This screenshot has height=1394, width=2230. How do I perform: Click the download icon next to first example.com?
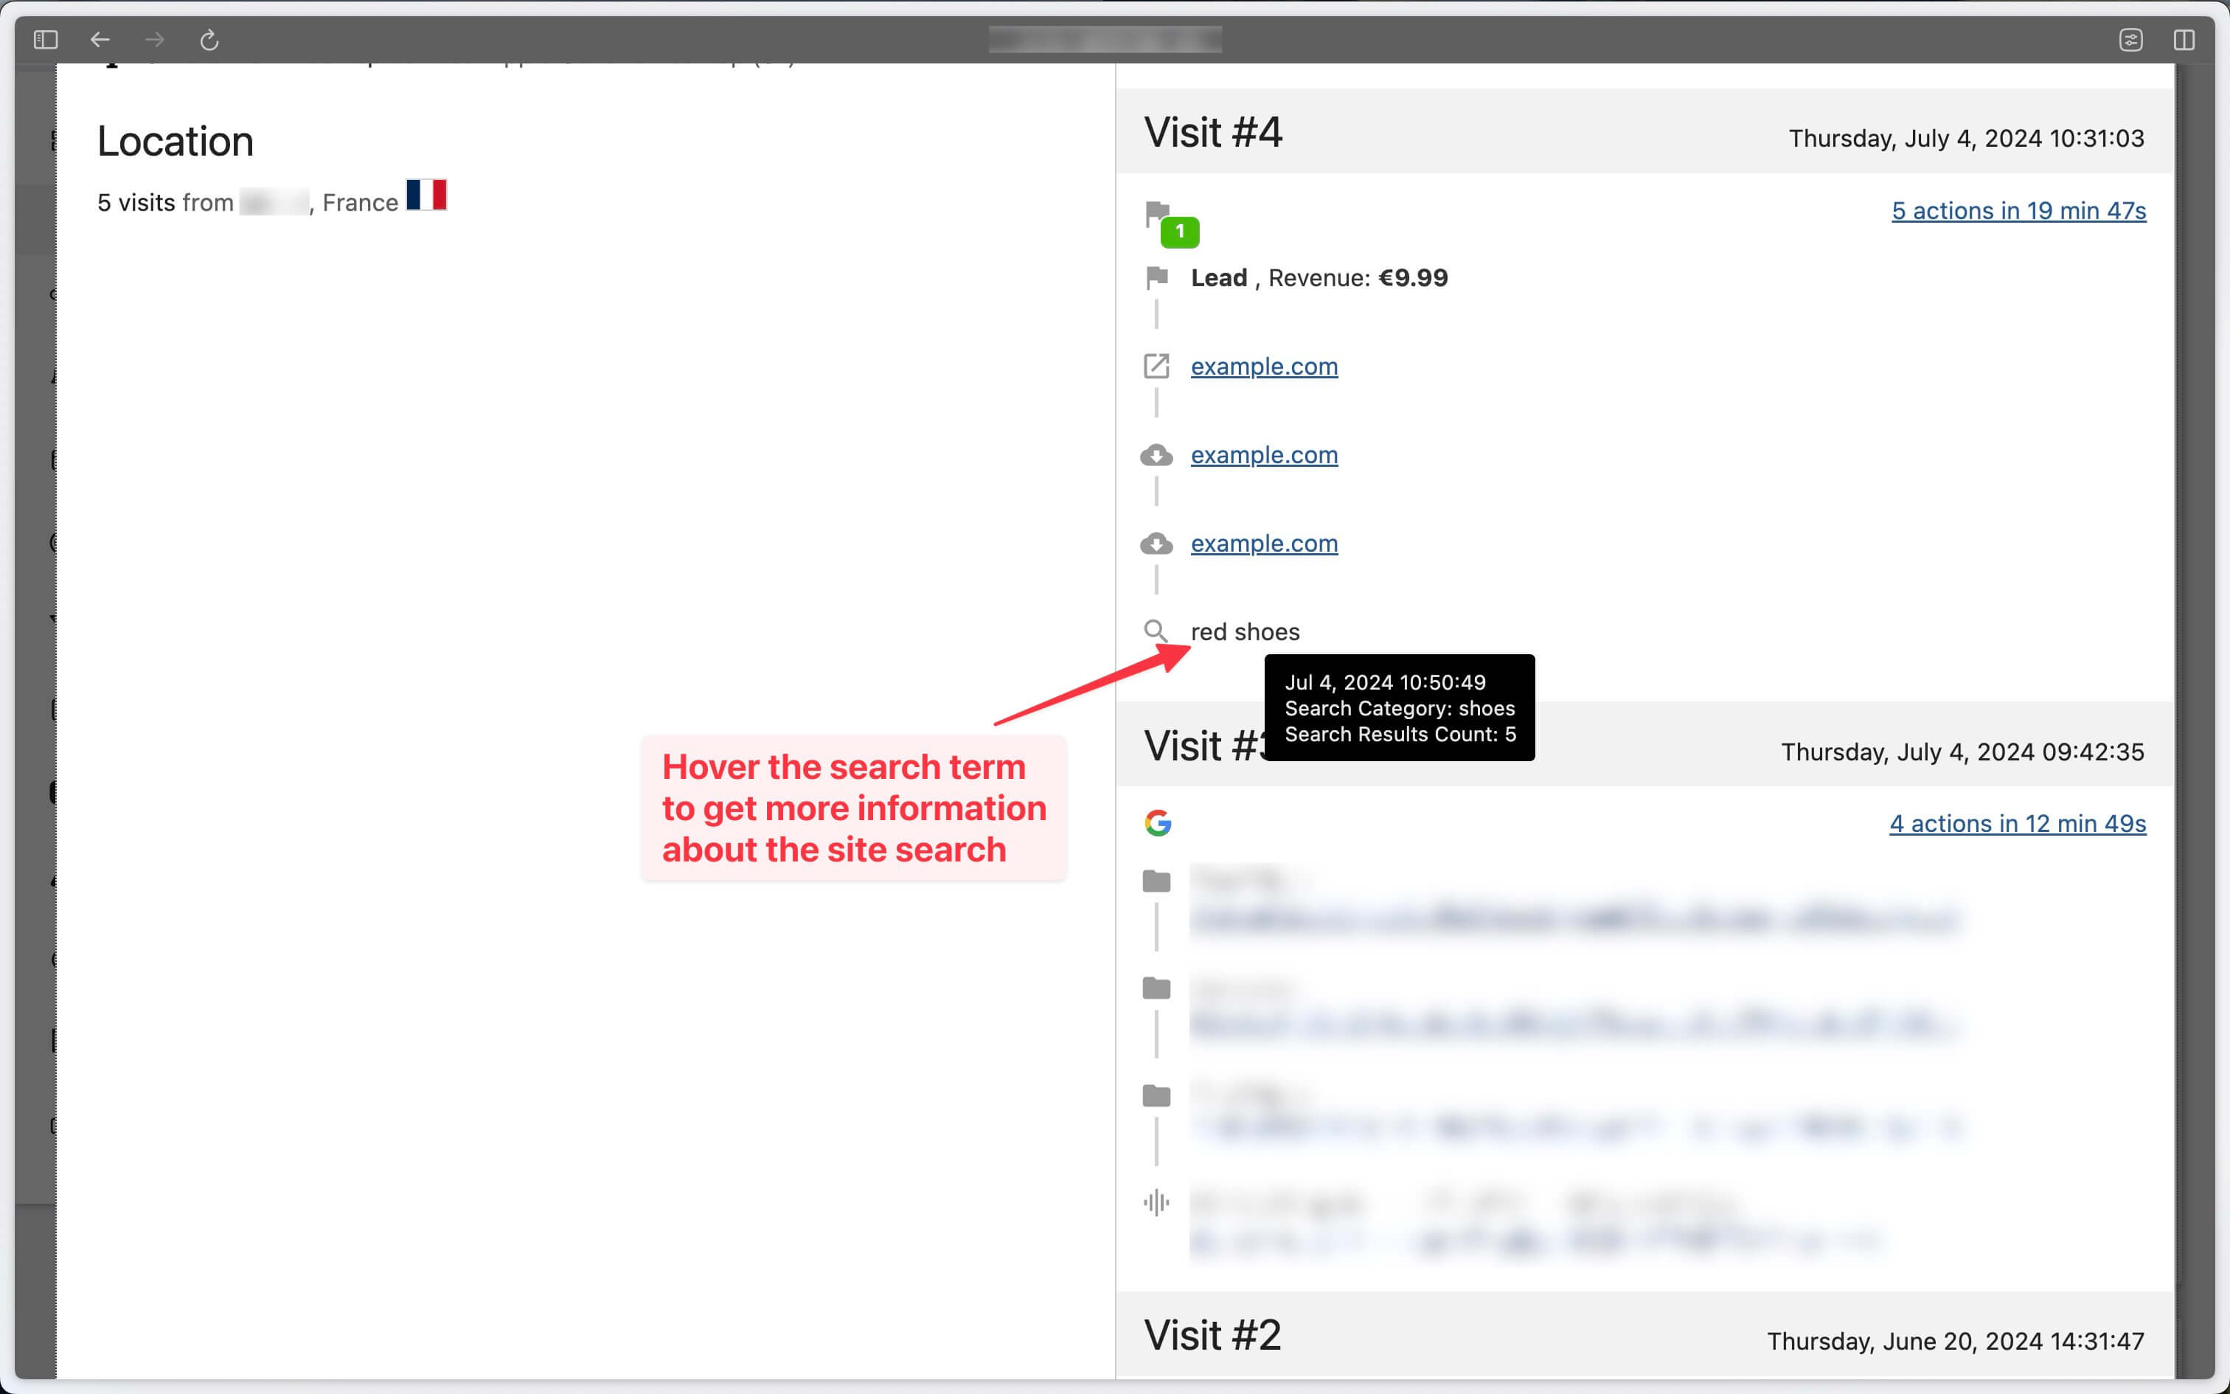pos(1156,454)
